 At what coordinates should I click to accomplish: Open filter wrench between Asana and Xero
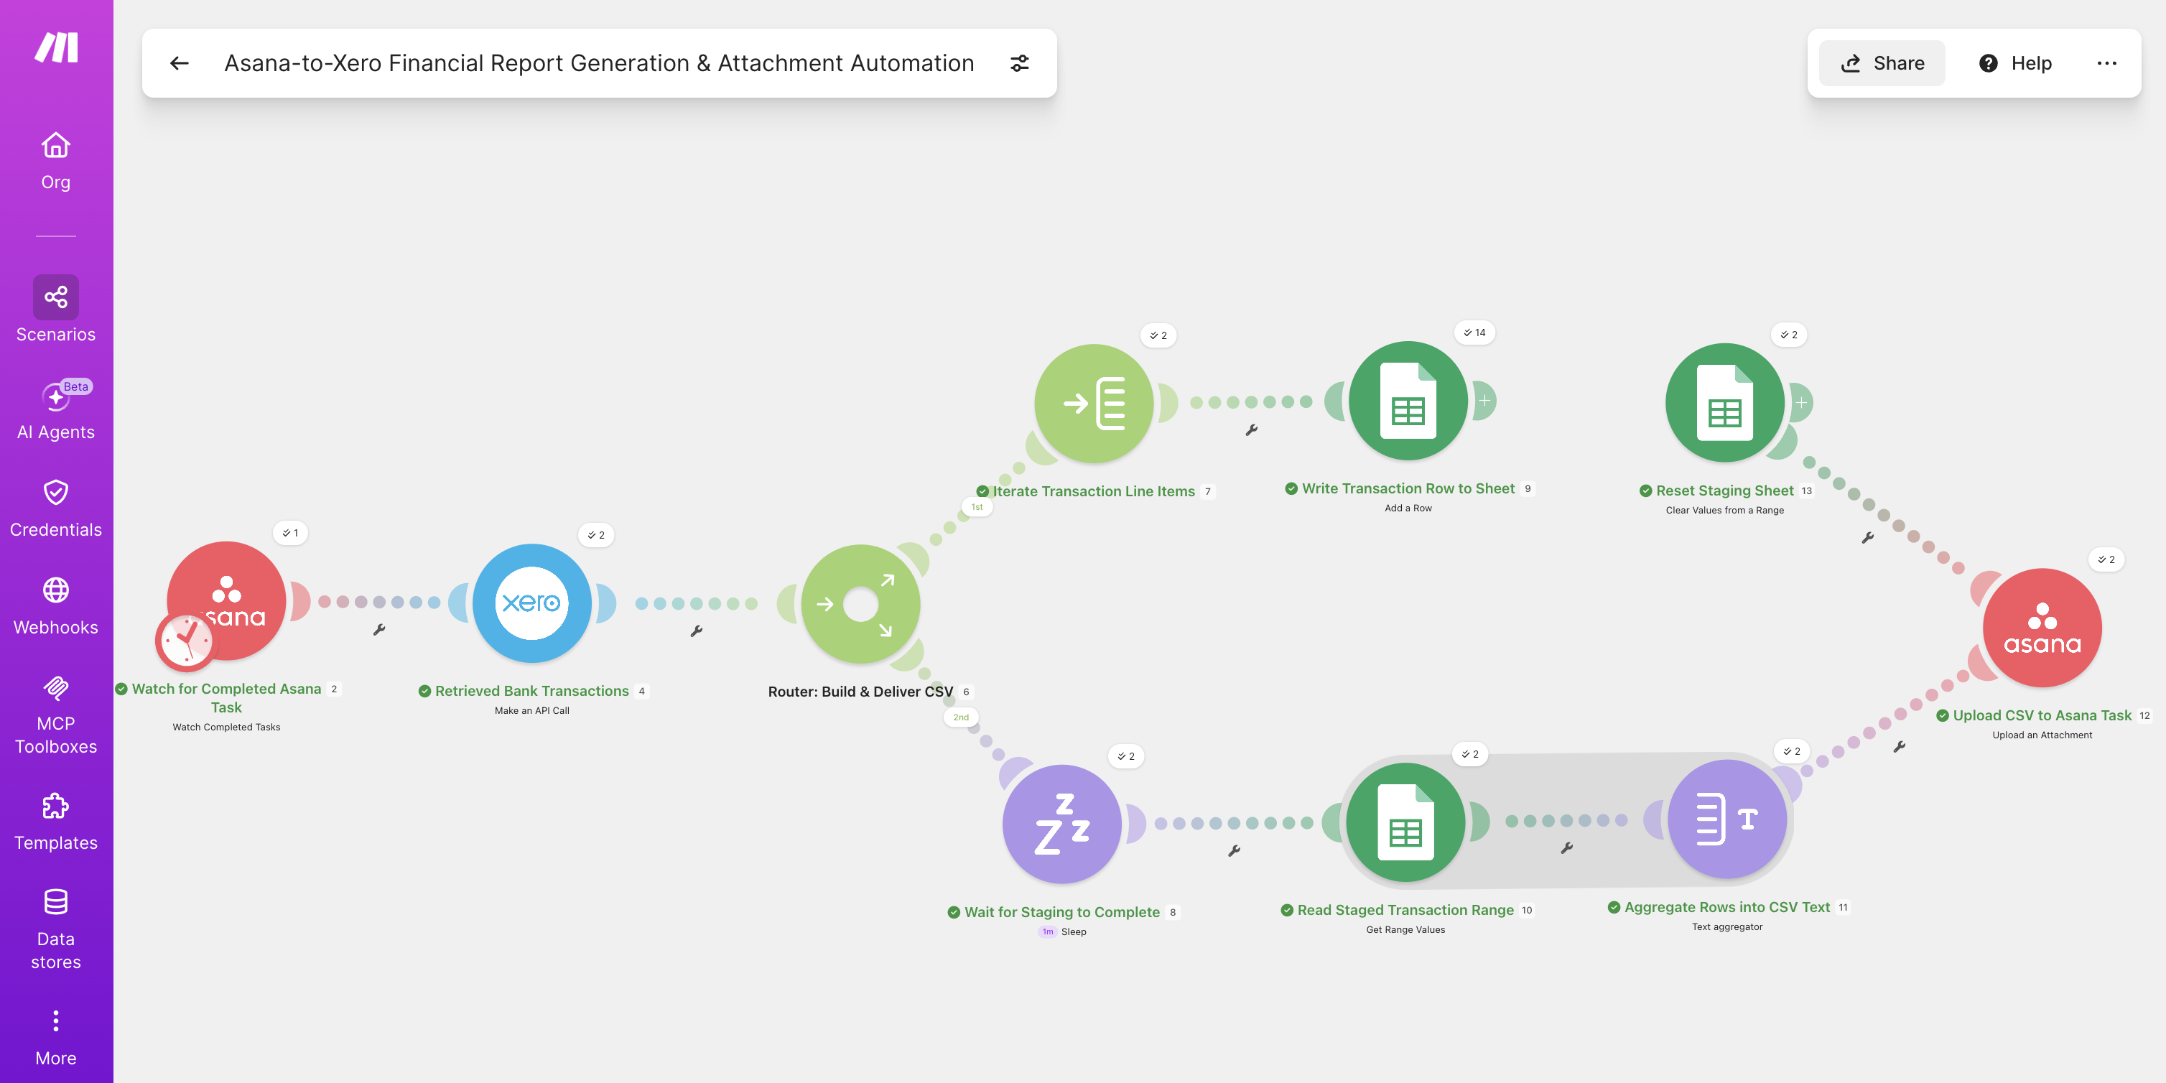point(379,629)
